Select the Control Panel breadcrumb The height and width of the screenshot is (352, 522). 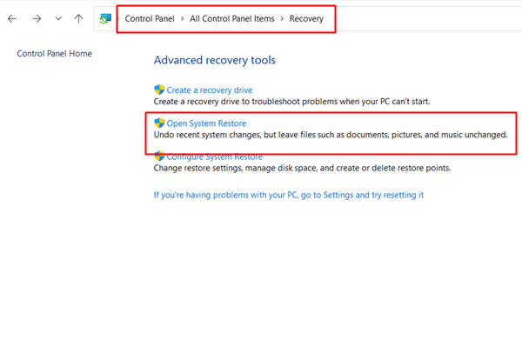[x=150, y=18]
